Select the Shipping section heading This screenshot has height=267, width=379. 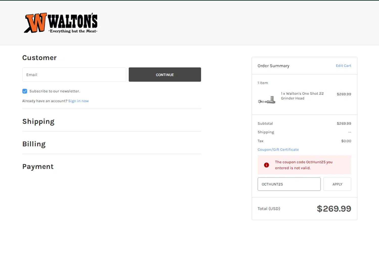(38, 122)
